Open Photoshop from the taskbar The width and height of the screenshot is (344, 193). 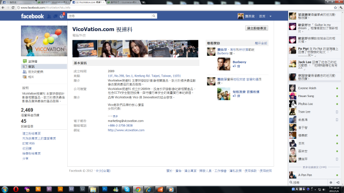105,189
